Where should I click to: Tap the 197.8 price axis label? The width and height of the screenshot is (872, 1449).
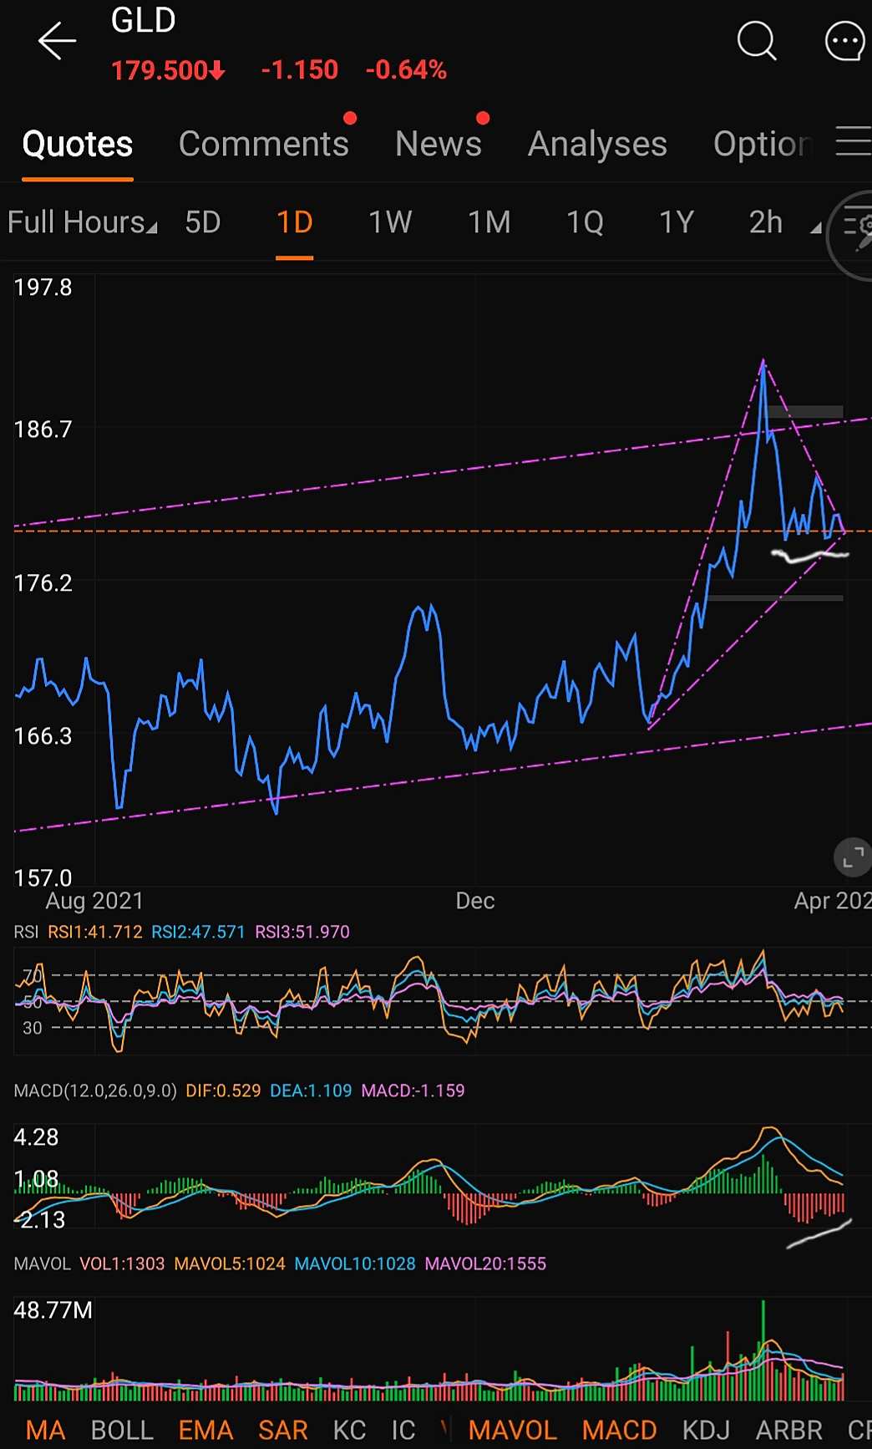coord(43,287)
